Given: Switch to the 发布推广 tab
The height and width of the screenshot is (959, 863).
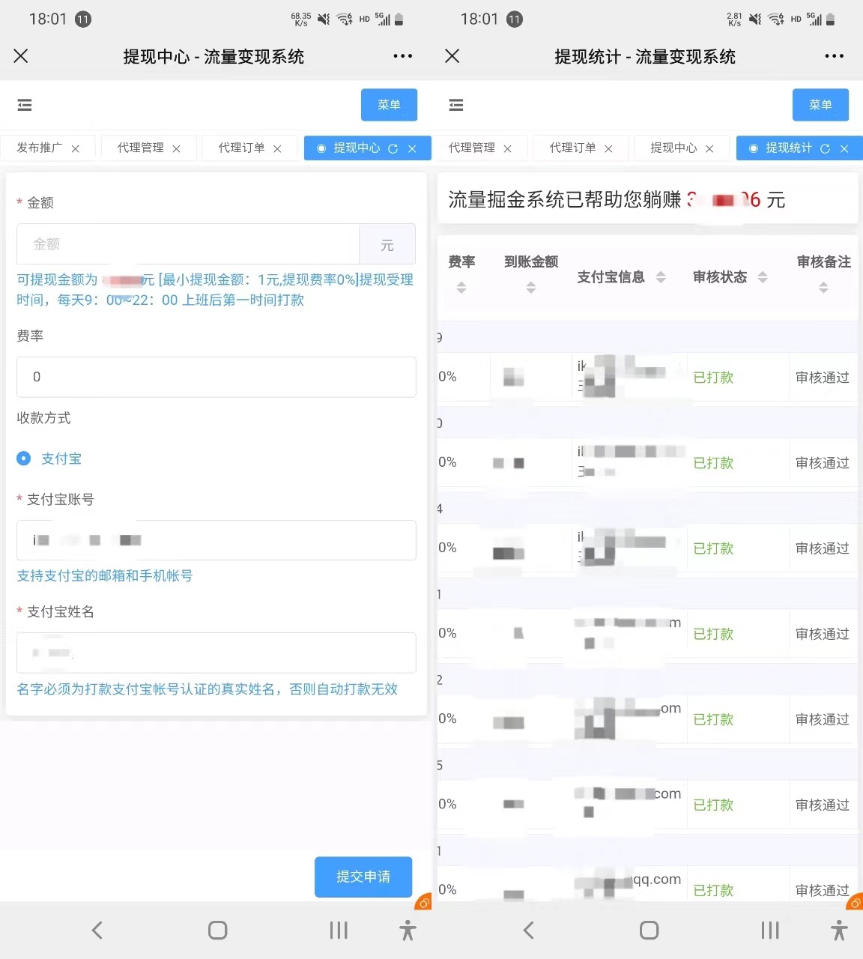Looking at the screenshot, I should pos(40,148).
